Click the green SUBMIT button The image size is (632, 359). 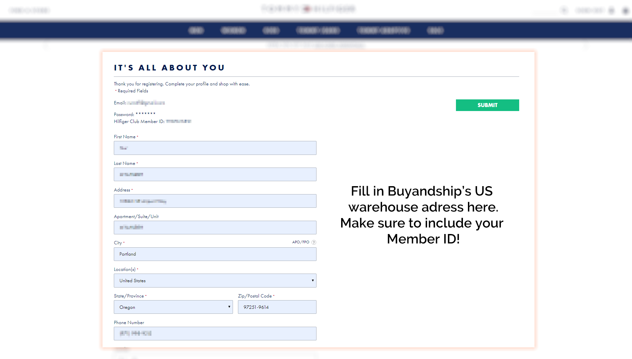[487, 105]
